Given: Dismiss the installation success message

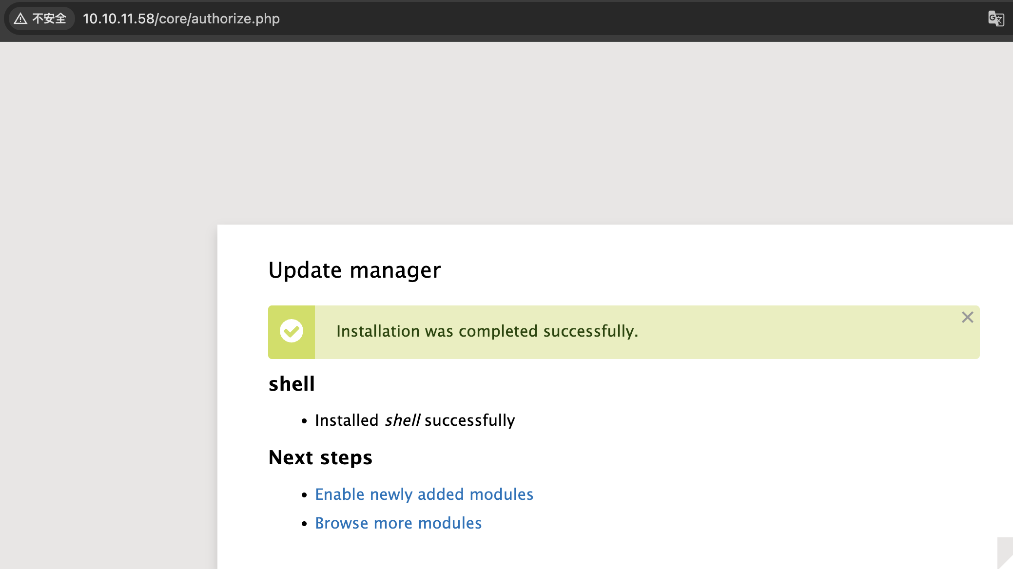Looking at the screenshot, I should point(967,317).
